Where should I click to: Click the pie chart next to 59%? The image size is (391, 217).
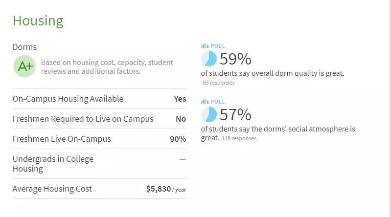[209, 59]
